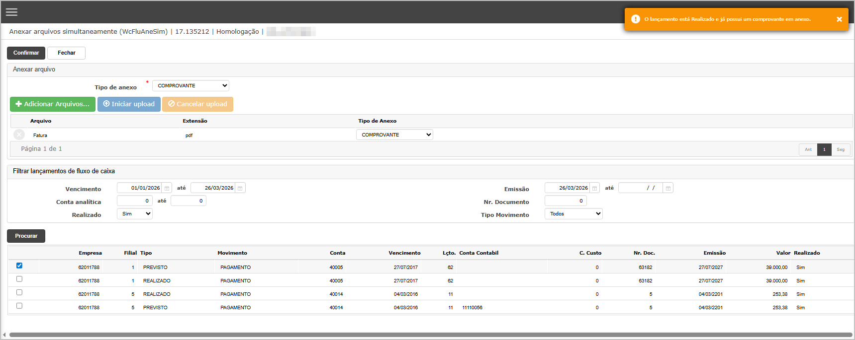Image resolution: width=855 pixels, height=340 pixels.
Task: Uncheck the first PREVISTO row checkbox
Action: (x=19, y=266)
